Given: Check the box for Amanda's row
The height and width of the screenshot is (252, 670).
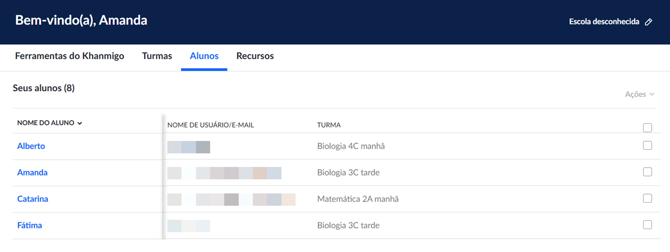Looking at the screenshot, I should pos(647,172).
